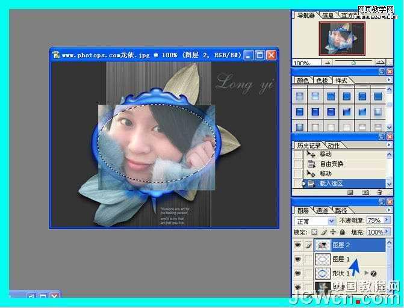Screen dimensions: 404x308
Task: Click the layer style icon on 形状 1
Action: click(374, 274)
